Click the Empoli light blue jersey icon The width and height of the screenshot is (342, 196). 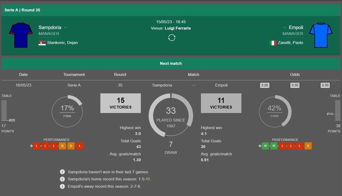click(321, 35)
